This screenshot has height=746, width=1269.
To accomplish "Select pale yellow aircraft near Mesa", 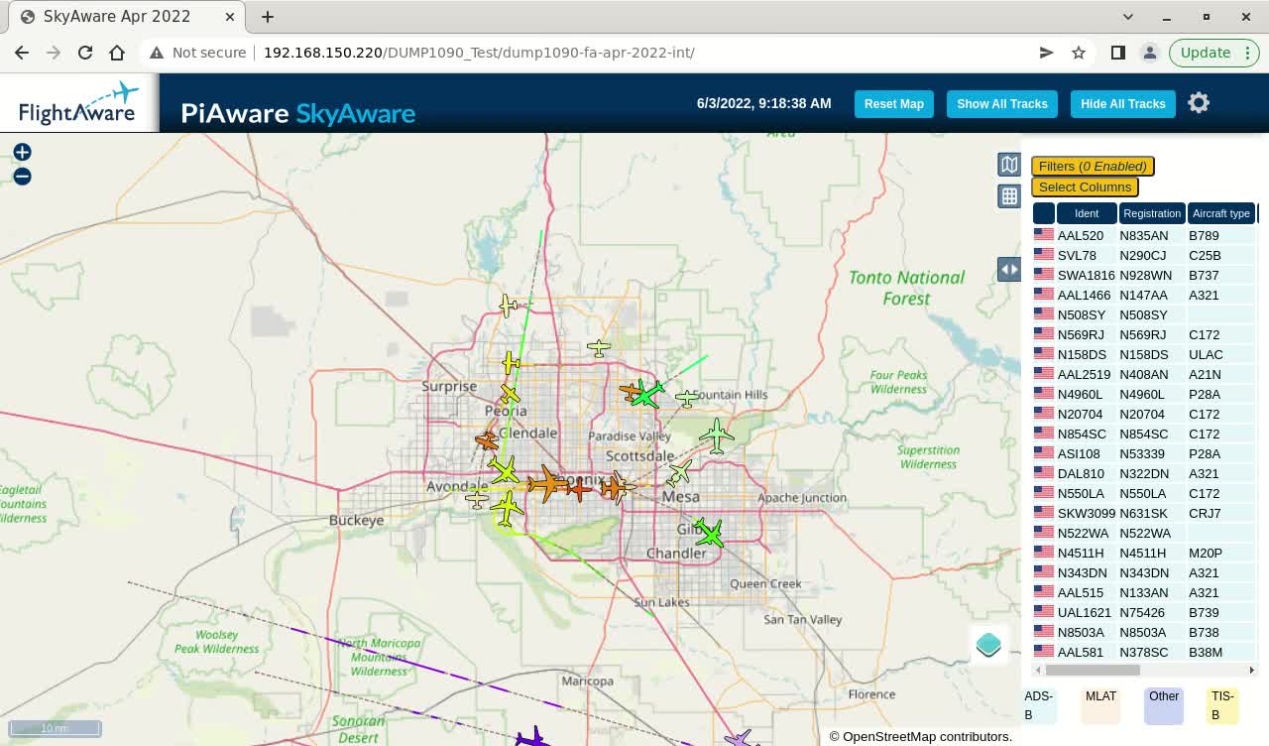I will (680, 472).
